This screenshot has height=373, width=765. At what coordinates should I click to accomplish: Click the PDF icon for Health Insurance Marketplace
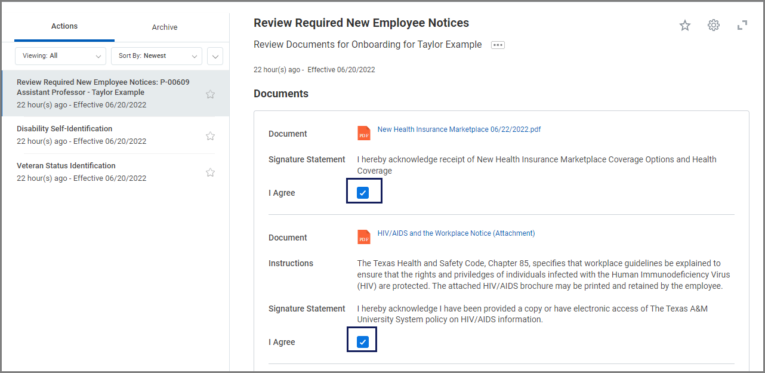363,133
